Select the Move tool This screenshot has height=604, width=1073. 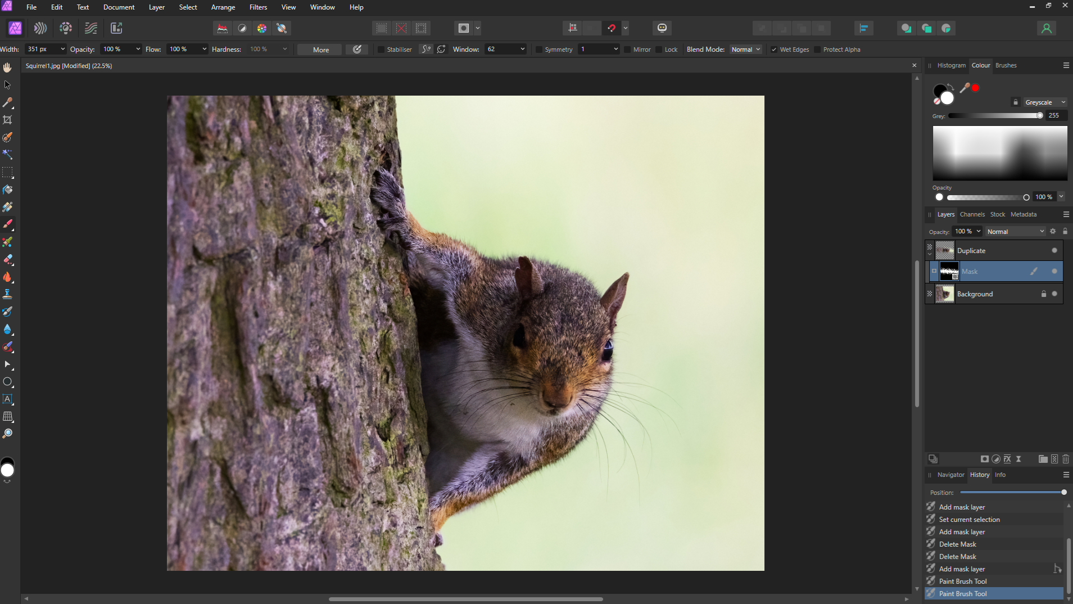point(7,84)
